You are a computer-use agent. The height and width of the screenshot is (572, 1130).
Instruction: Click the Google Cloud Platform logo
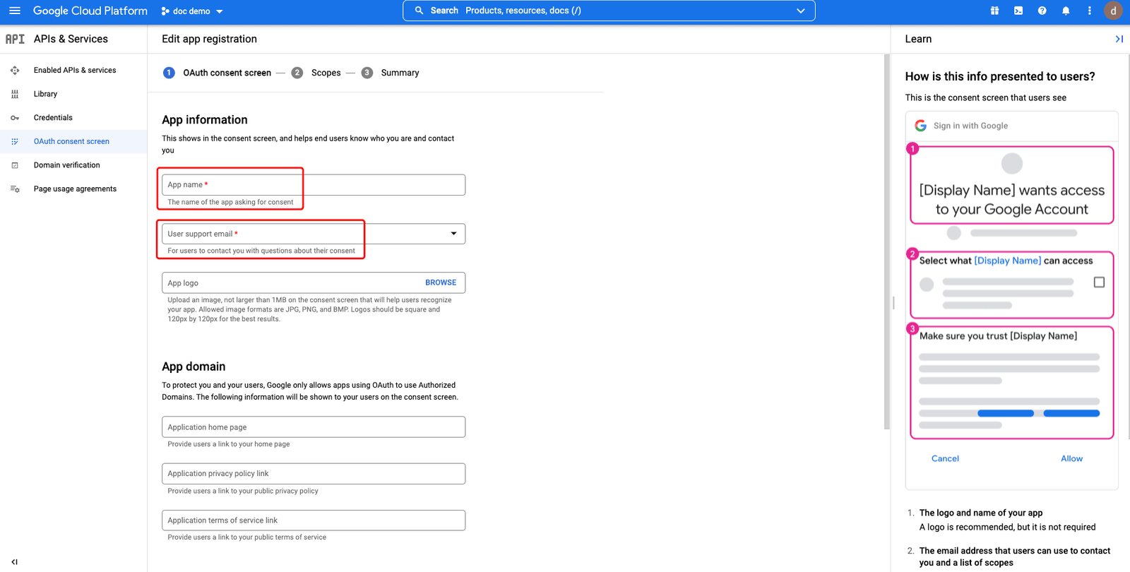click(x=90, y=11)
